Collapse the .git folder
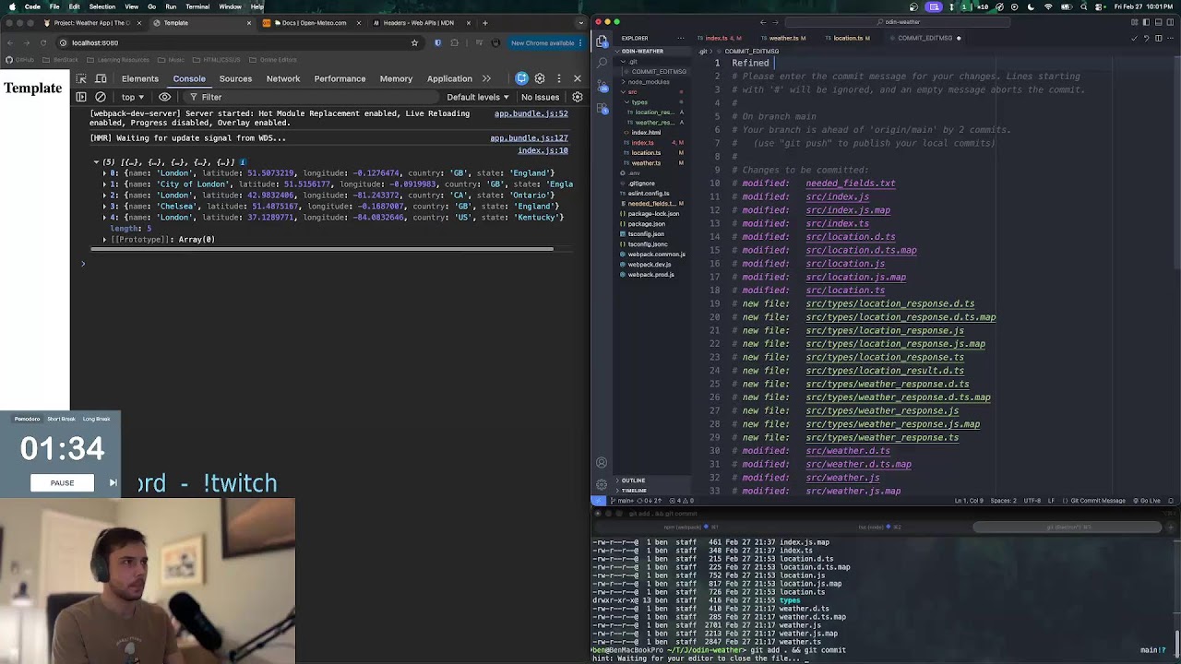Image resolution: width=1181 pixels, height=664 pixels. [x=633, y=62]
